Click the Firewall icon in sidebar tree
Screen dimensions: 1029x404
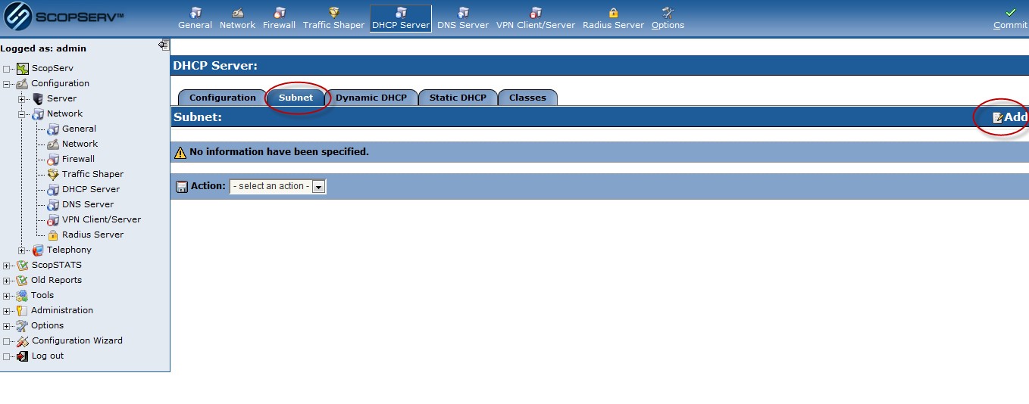(53, 159)
